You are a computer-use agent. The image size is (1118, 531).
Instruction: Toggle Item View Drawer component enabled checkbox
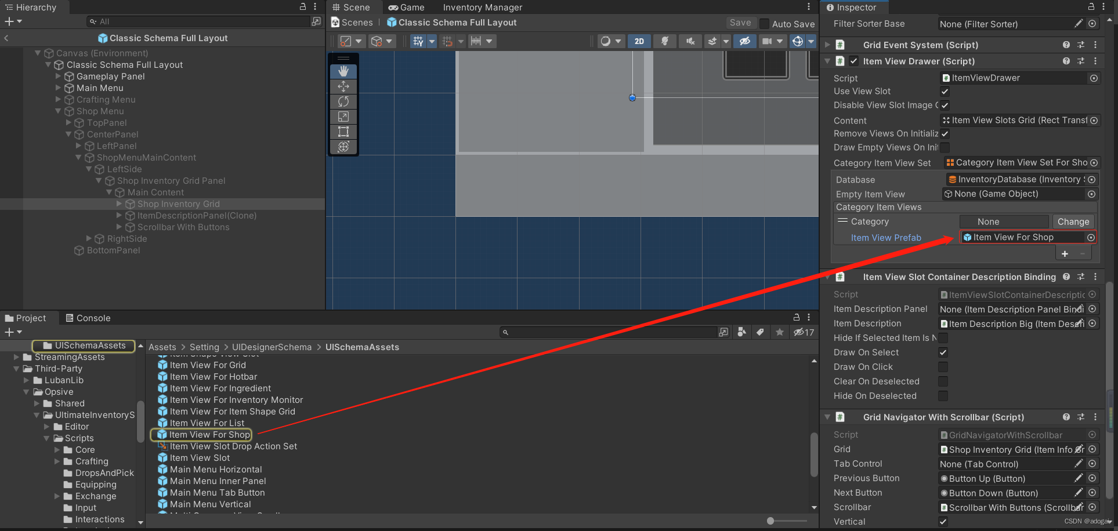tap(853, 61)
